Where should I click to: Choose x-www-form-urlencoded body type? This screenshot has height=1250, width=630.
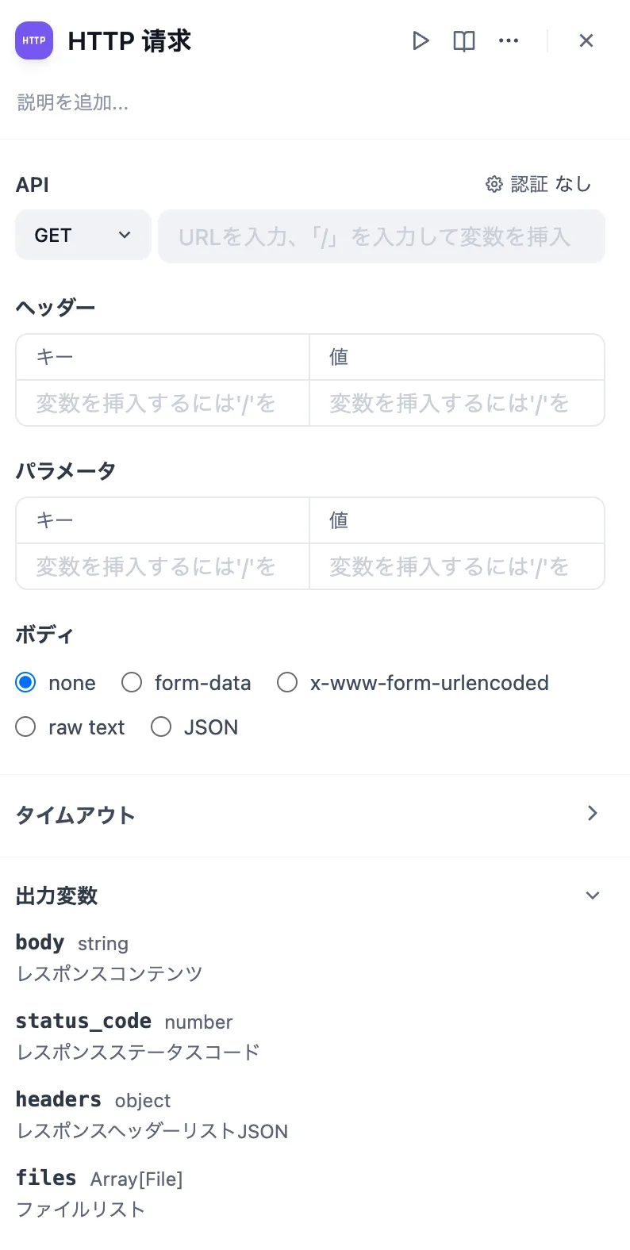point(287,682)
